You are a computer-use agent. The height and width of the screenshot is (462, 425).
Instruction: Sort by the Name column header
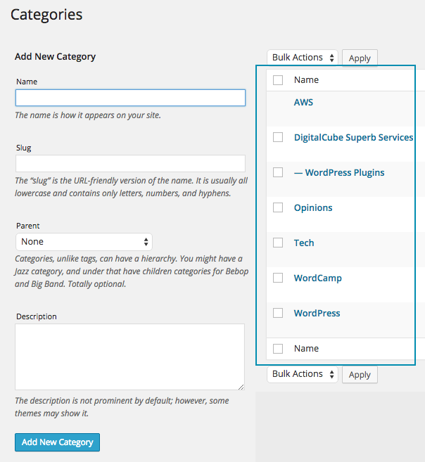click(x=306, y=80)
